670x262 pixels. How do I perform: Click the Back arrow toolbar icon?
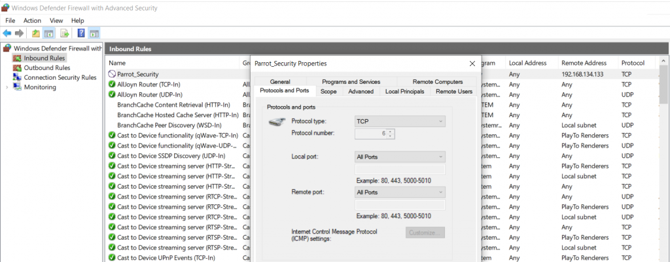pos(7,33)
